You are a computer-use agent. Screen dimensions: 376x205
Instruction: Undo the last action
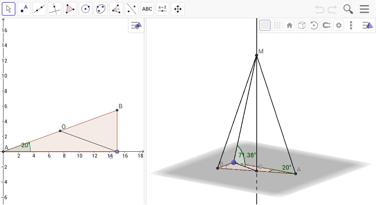(319, 9)
